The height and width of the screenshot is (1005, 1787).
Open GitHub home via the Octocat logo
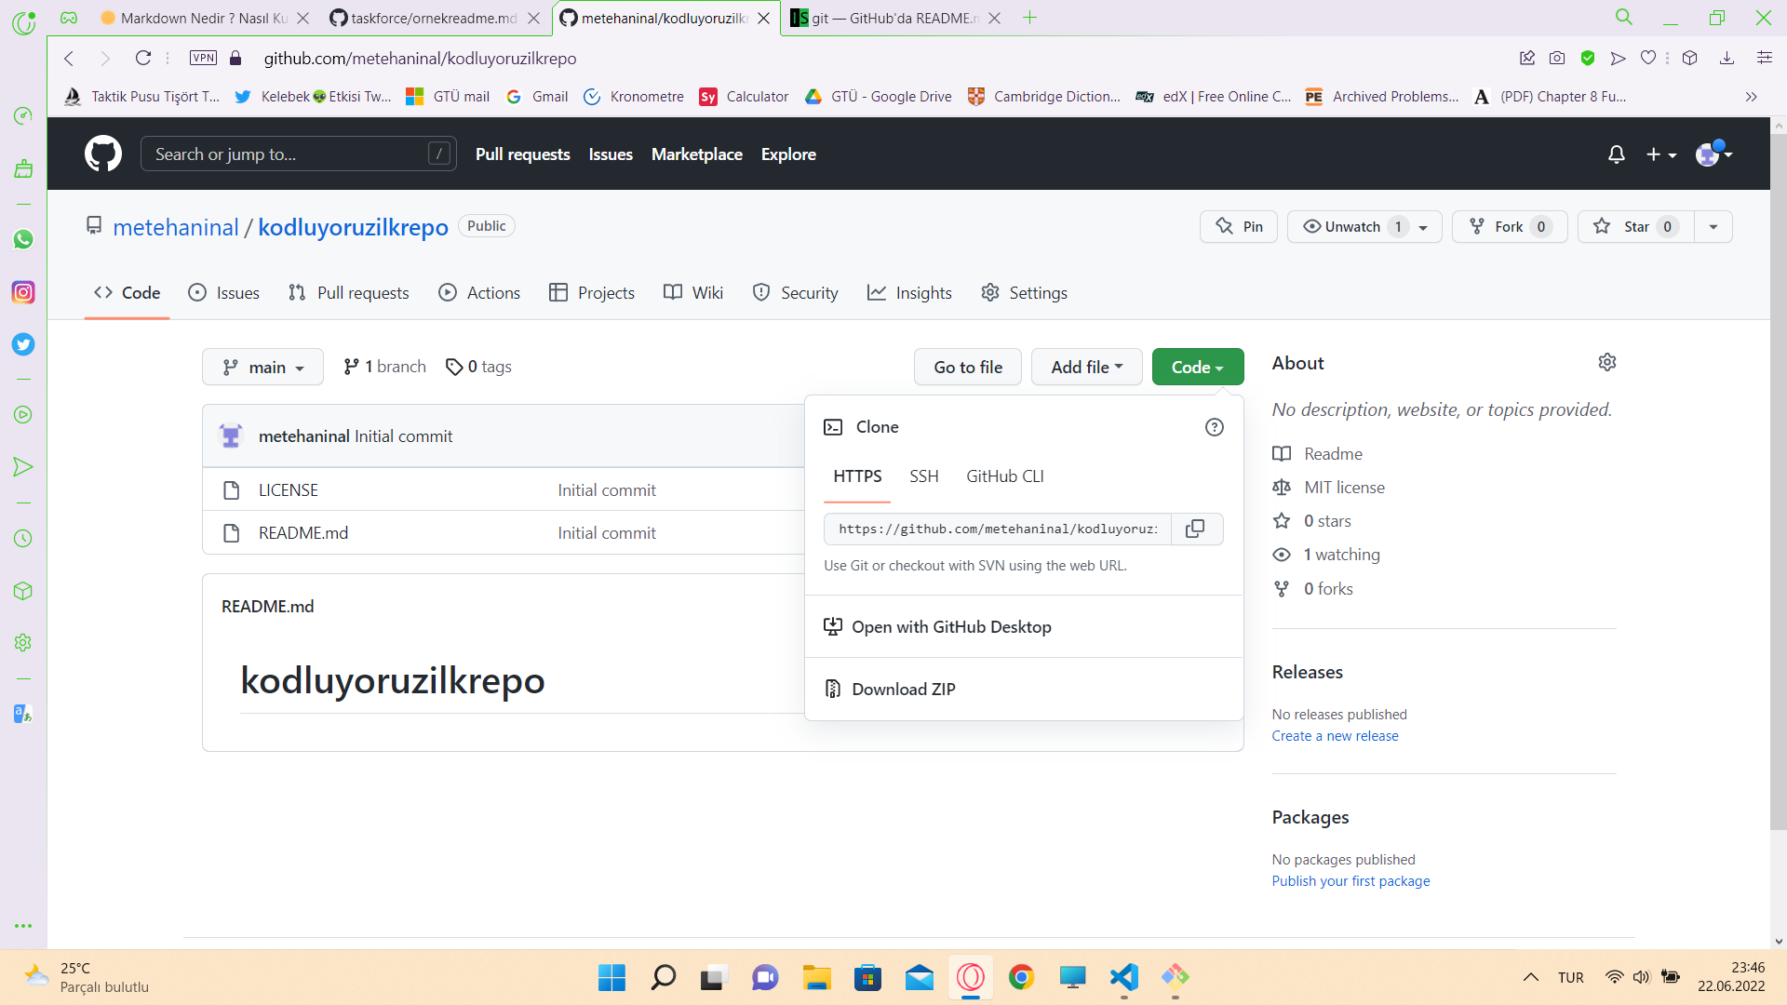coord(102,154)
